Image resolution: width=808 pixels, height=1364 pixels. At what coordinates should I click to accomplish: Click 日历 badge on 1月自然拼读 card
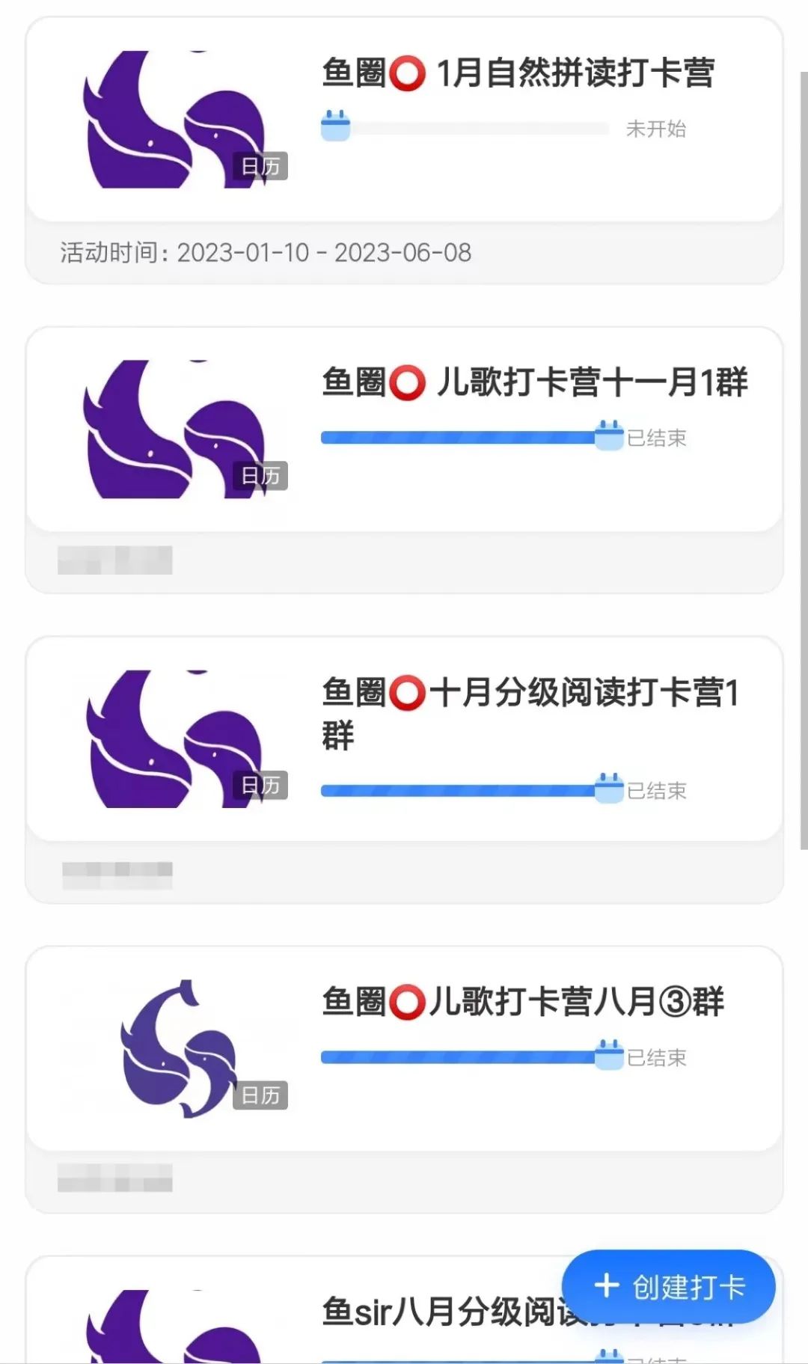point(260,166)
